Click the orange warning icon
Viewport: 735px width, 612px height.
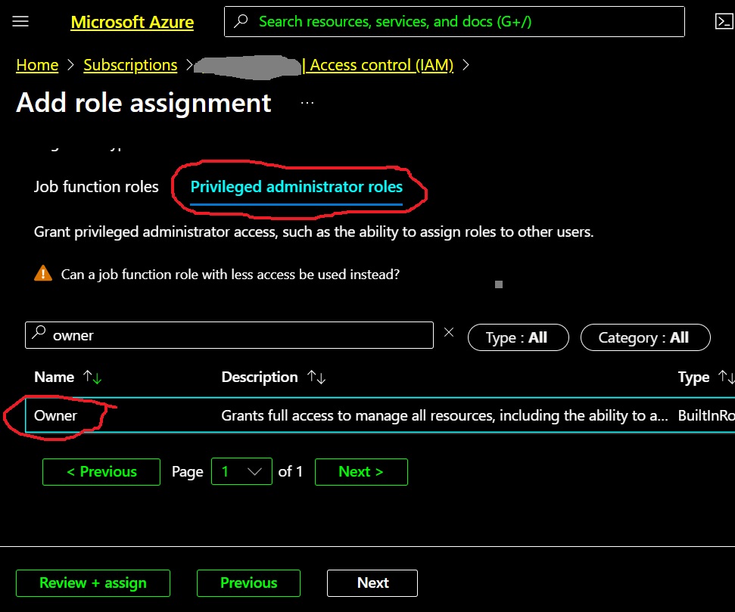point(43,273)
